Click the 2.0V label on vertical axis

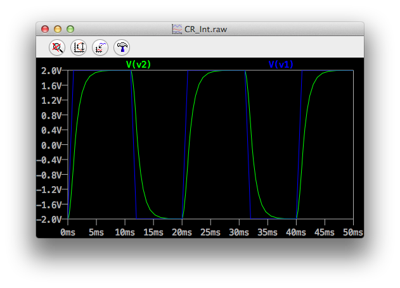point(51,70)
